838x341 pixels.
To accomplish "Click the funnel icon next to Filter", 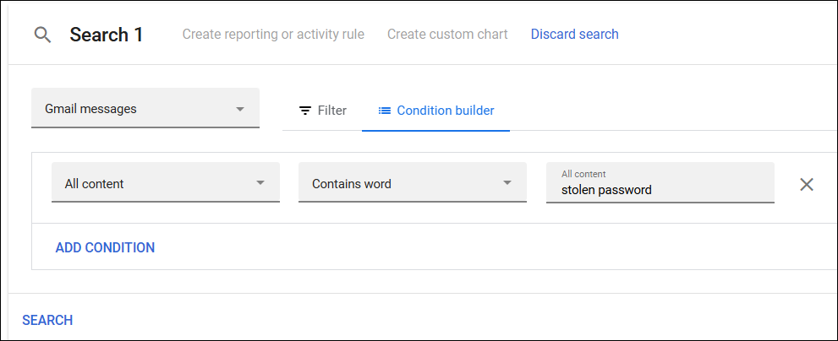I will (305, 111).
